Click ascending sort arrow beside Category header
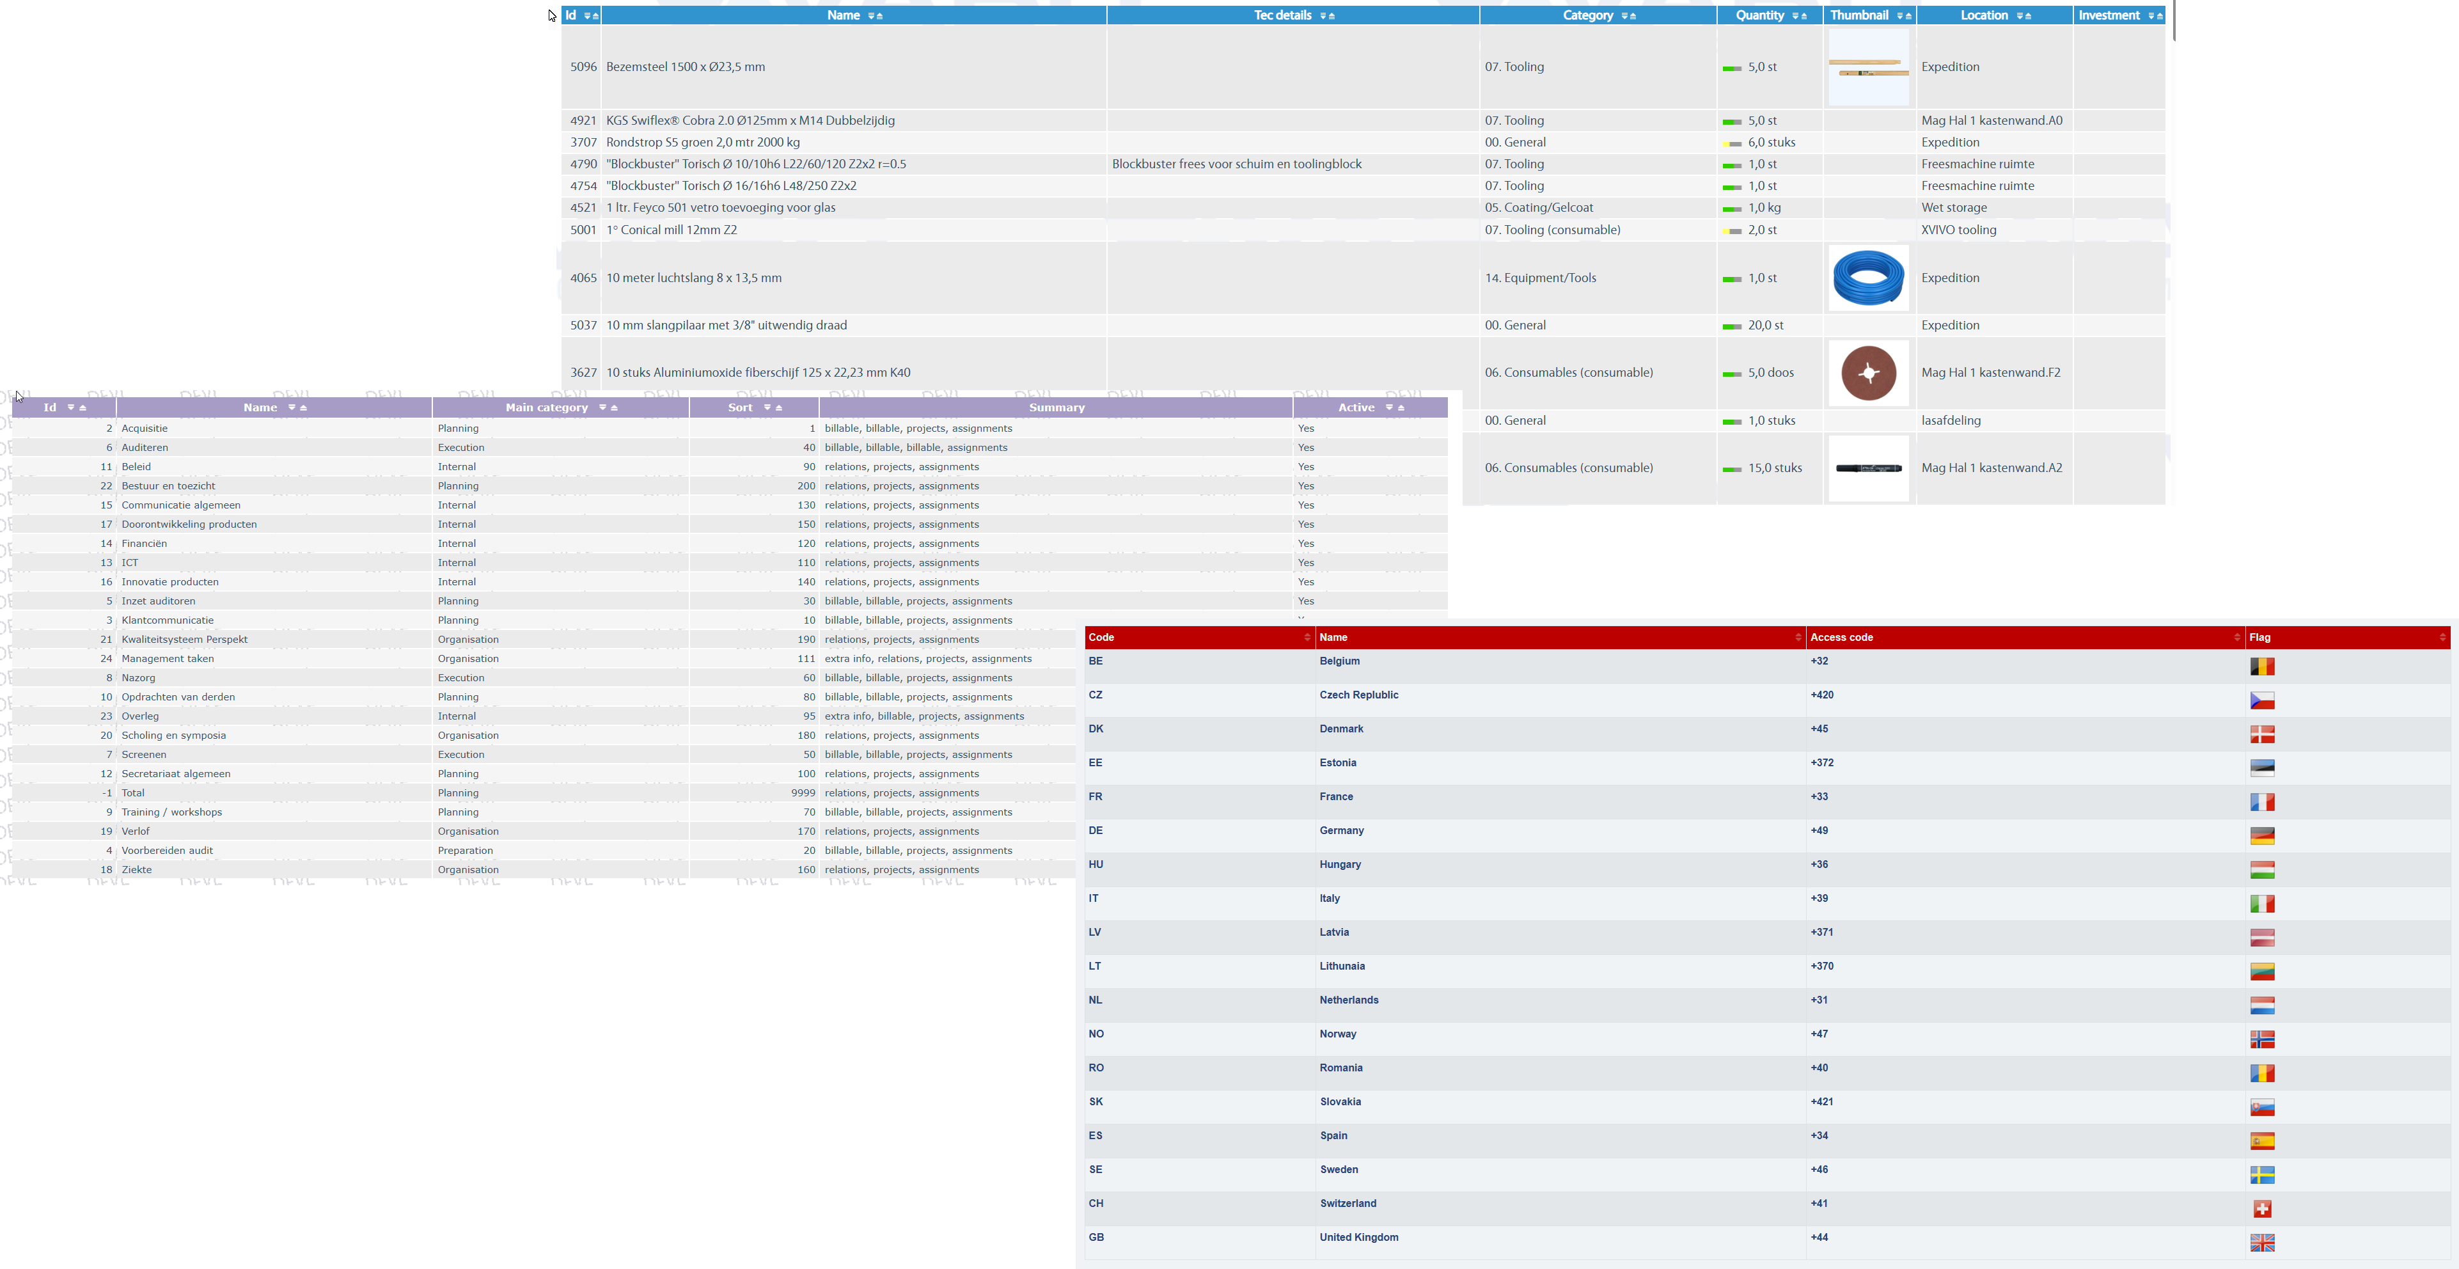Viewport: 2459px width, 1269px height. point(1632,16)
